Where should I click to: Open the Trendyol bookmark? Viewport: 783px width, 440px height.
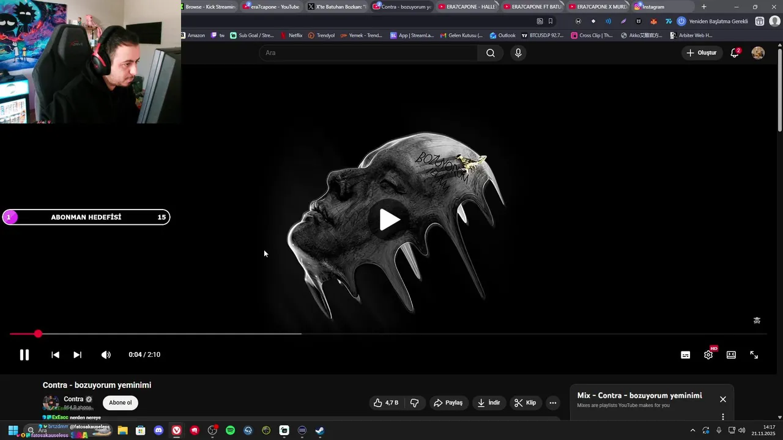point(322,35)
